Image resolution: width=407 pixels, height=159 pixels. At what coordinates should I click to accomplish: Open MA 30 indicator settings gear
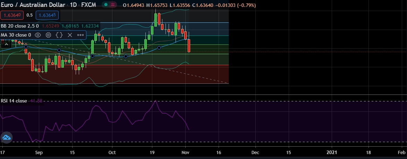(x=49, y=35)
